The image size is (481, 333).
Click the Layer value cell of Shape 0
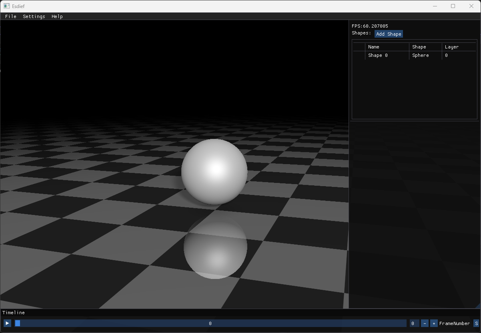pyautogui.click(x=447, y=56)
